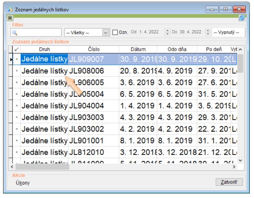Sort by the 'Dátum' column header

coord(138,49)
